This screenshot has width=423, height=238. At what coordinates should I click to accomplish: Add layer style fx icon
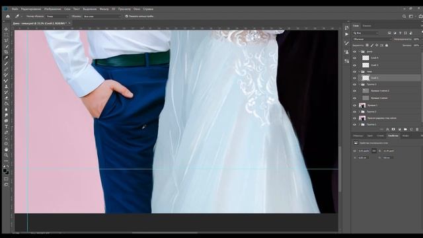(x=388, y=130)
